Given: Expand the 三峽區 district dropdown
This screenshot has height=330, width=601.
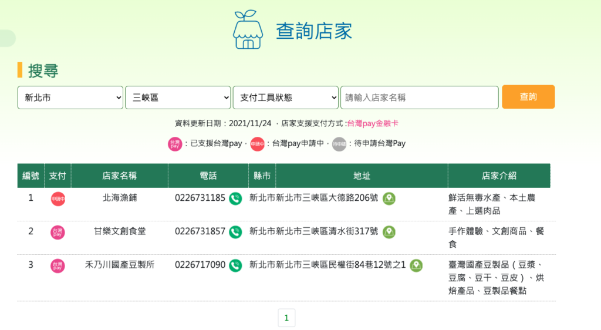Looking at the screenshot, I should point(178,97).
